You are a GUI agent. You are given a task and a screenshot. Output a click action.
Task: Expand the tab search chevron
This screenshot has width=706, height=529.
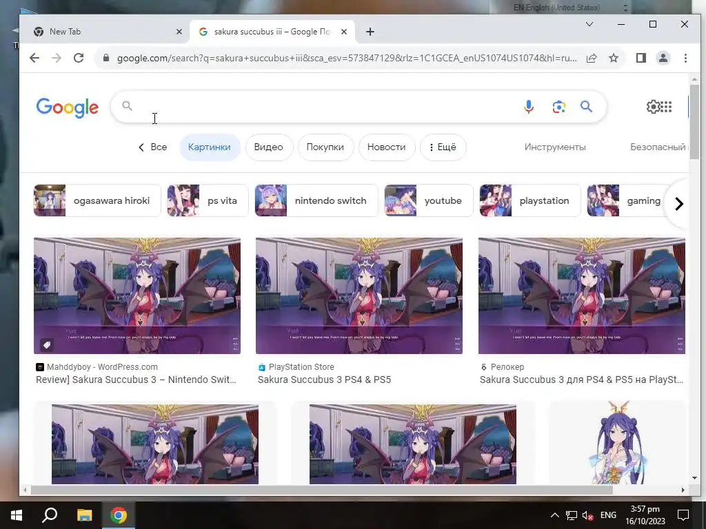tap(589, 24)
